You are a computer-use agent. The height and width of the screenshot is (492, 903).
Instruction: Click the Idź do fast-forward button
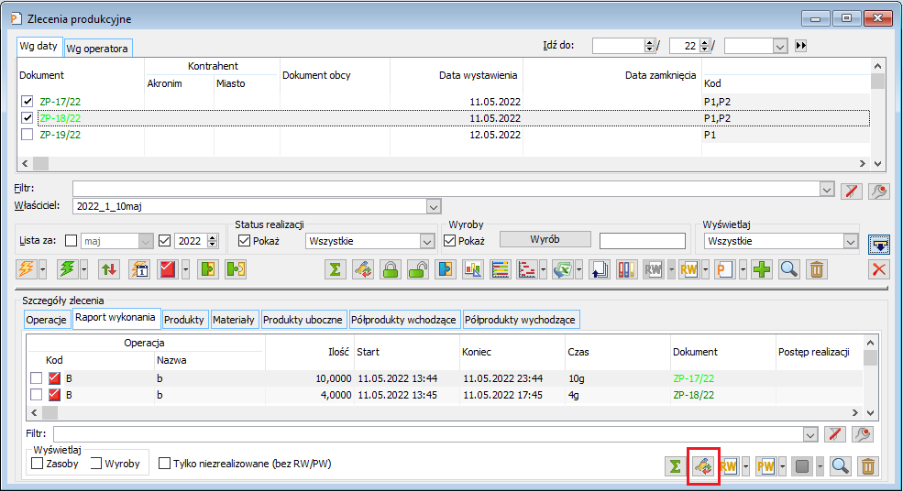click(x=800, y=46)
